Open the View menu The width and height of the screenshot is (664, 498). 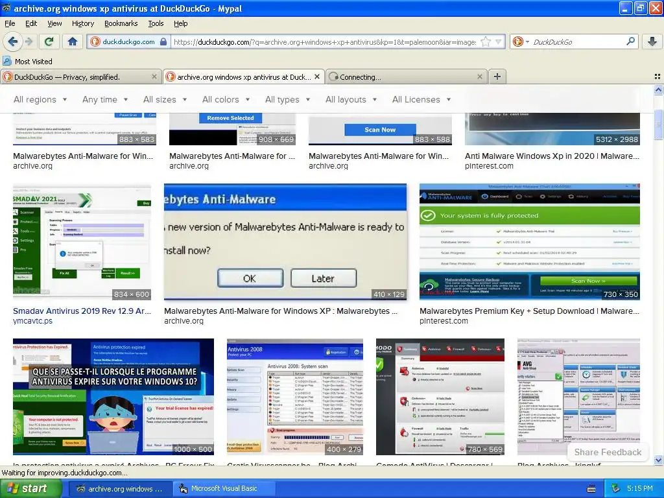pyautogui.click(x=54, y=23)
